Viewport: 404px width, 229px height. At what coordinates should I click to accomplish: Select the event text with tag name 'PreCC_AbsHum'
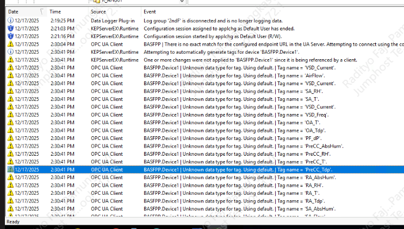244,146
